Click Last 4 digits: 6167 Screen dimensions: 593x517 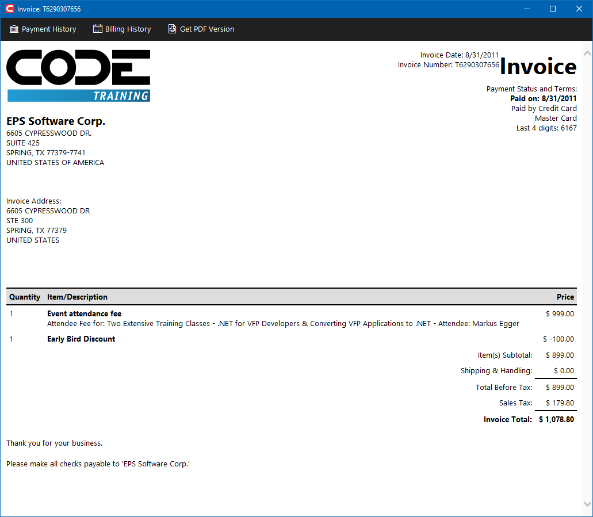coord(546,128)
